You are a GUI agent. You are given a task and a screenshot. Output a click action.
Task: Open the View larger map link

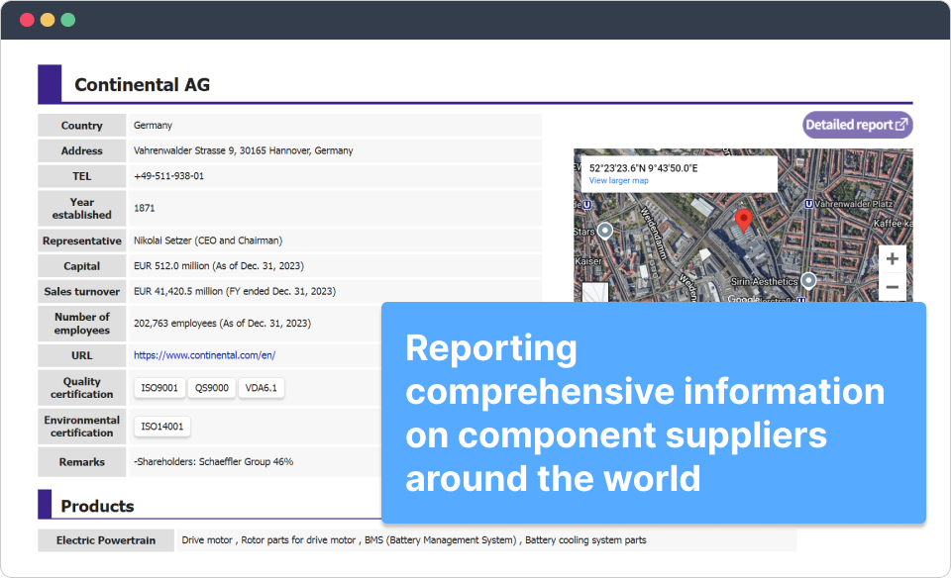click(618, 181)
